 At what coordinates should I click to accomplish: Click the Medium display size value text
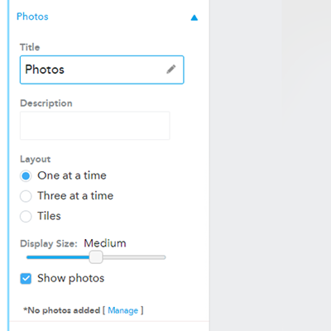(105, 243)
